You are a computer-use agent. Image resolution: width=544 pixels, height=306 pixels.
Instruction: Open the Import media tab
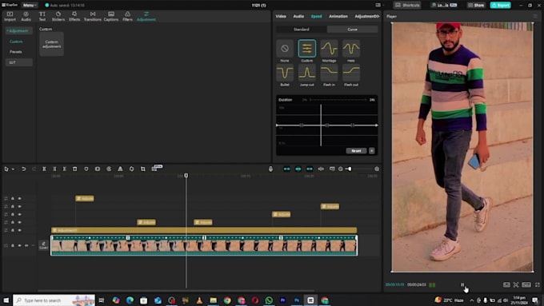10,16
